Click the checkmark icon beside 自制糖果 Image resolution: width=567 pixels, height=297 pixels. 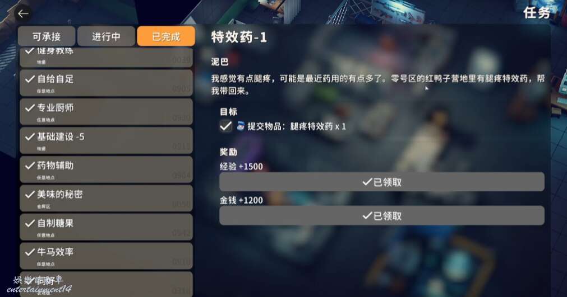coord(30,224)
